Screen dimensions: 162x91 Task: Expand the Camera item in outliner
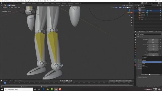[138, 12]
